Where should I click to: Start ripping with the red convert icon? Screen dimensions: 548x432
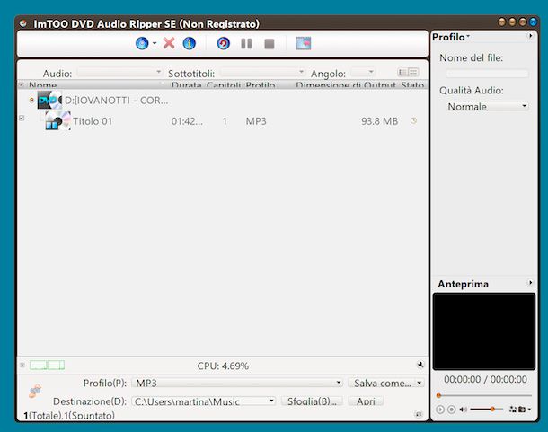(224, 43)
